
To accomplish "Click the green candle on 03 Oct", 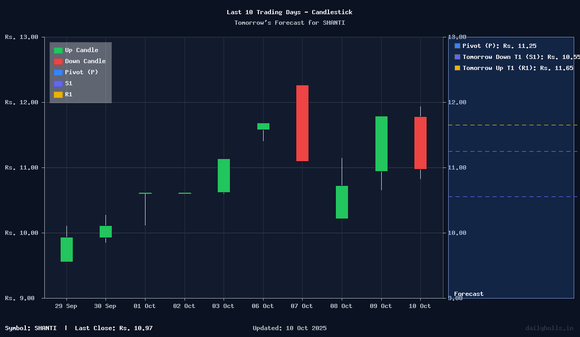I will click(224, 175).
